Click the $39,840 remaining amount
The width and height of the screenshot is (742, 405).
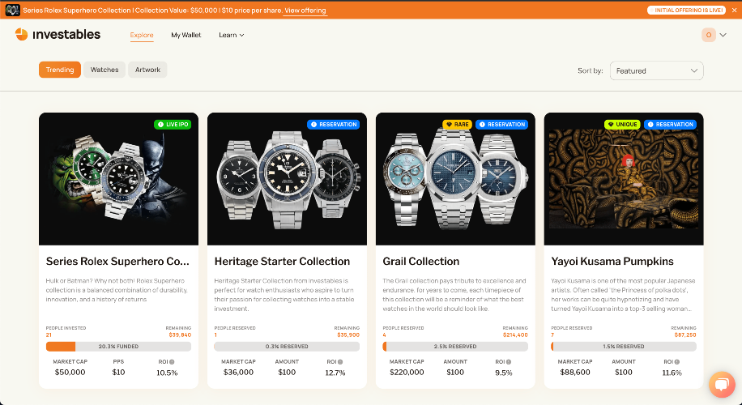click(x=180, y=335)
